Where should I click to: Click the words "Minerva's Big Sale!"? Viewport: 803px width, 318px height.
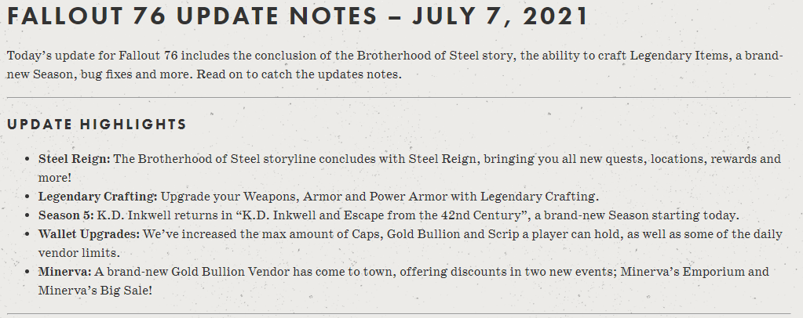coord(95,291)
